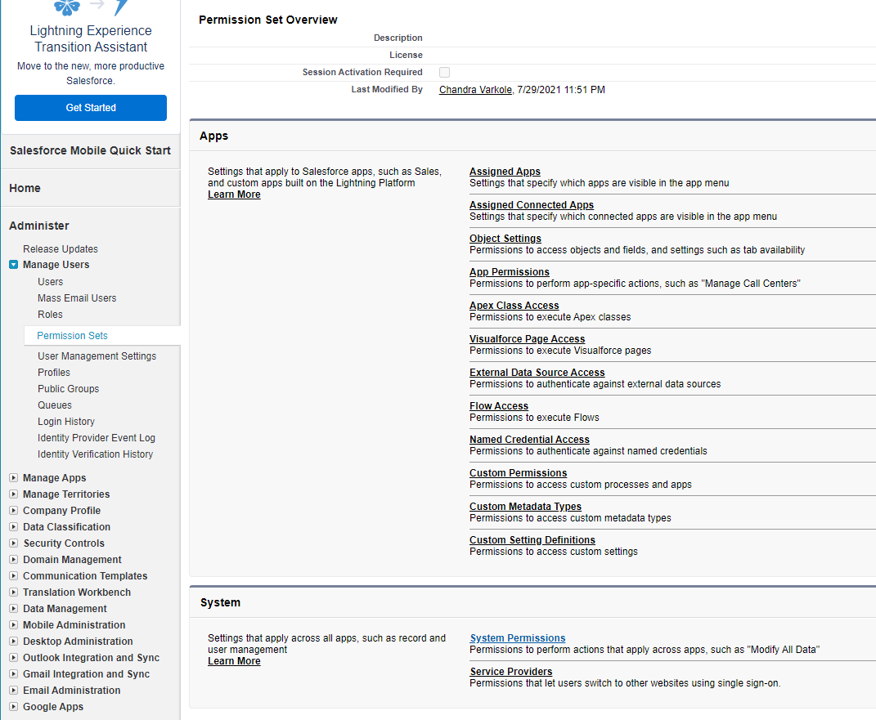Open Custom Metadata Types link
Image resolution: width=876 pixels, height=720 pixels.
[525, 506]
